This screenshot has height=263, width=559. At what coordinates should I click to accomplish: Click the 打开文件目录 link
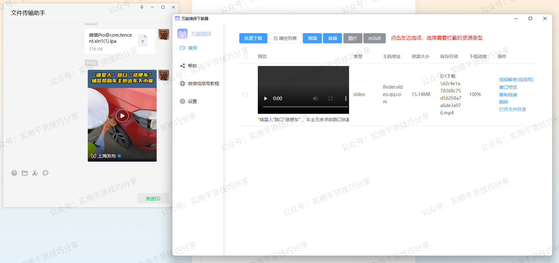tap(512, 109)
